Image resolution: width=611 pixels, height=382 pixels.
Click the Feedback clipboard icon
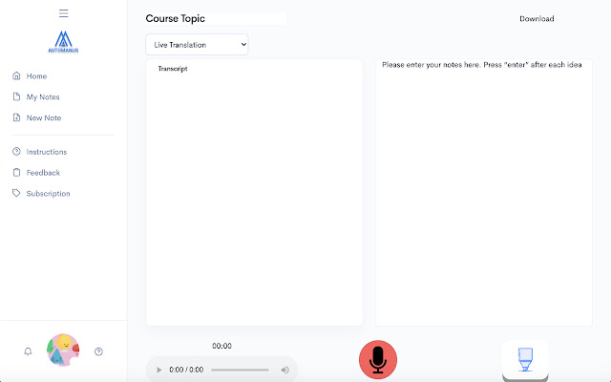point(16,172)
